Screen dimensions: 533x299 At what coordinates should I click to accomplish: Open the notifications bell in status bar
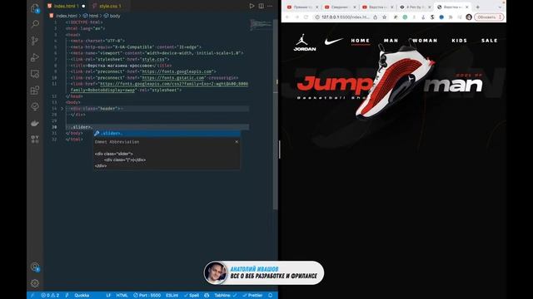point(270,296)
